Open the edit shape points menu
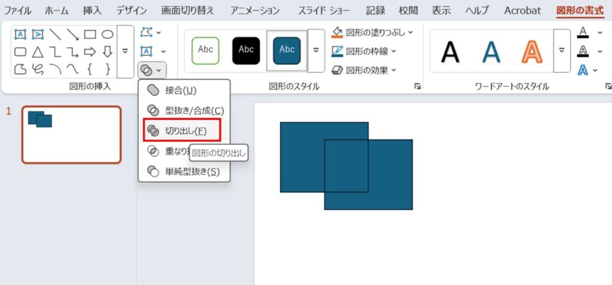612x285 pixels. pos(150,32)
